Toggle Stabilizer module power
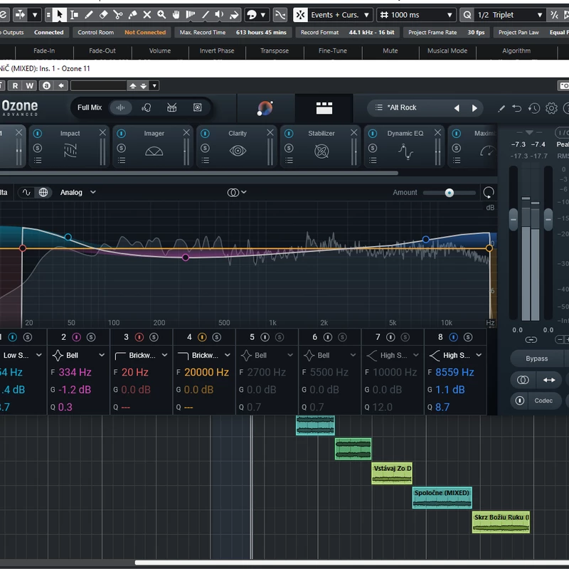Image resolution: width=569 pixels, height=569 pixels. point(289,134)
